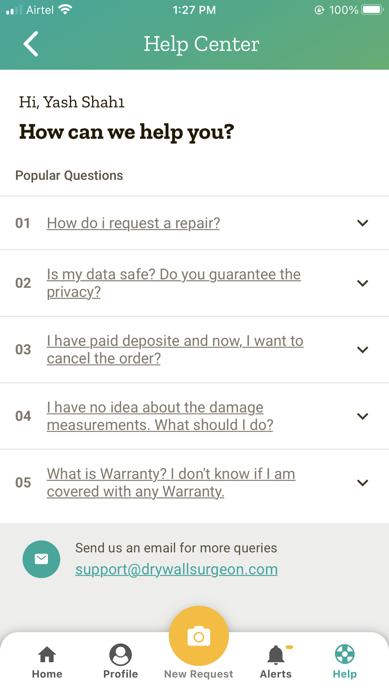This screenshot has width=389, height=693.
Task: Tap support@drywallsurgeon.com email link
Action: click(x=176, y=569)
